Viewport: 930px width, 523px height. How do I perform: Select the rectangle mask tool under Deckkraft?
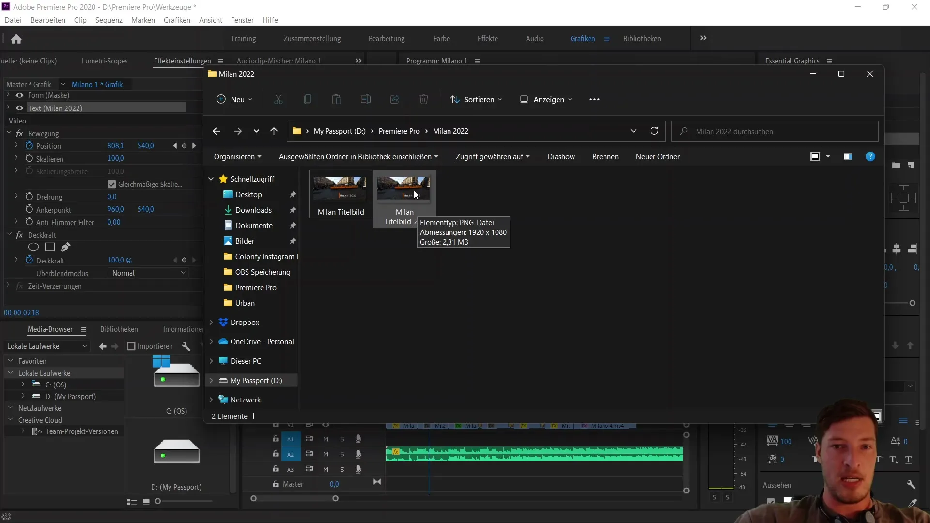tap(49, 247)
